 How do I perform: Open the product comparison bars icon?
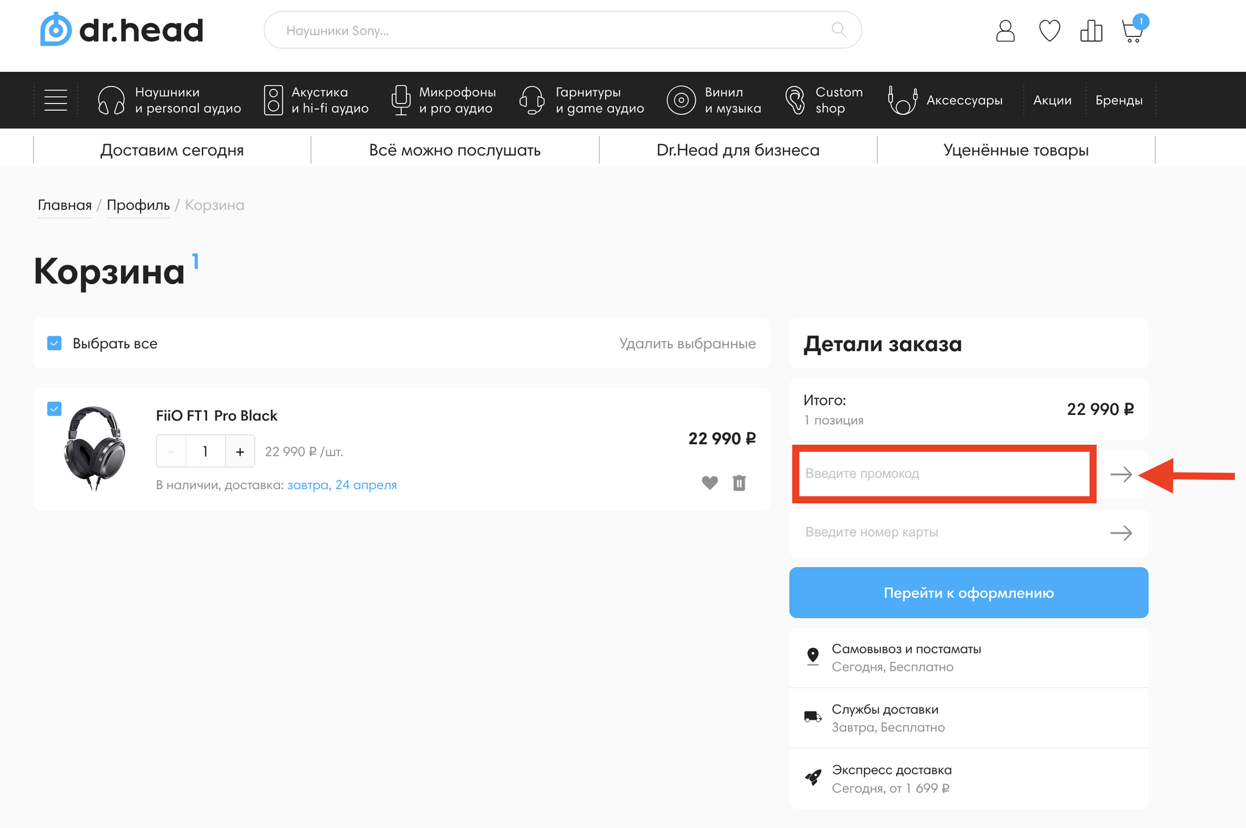(1091, 30)
